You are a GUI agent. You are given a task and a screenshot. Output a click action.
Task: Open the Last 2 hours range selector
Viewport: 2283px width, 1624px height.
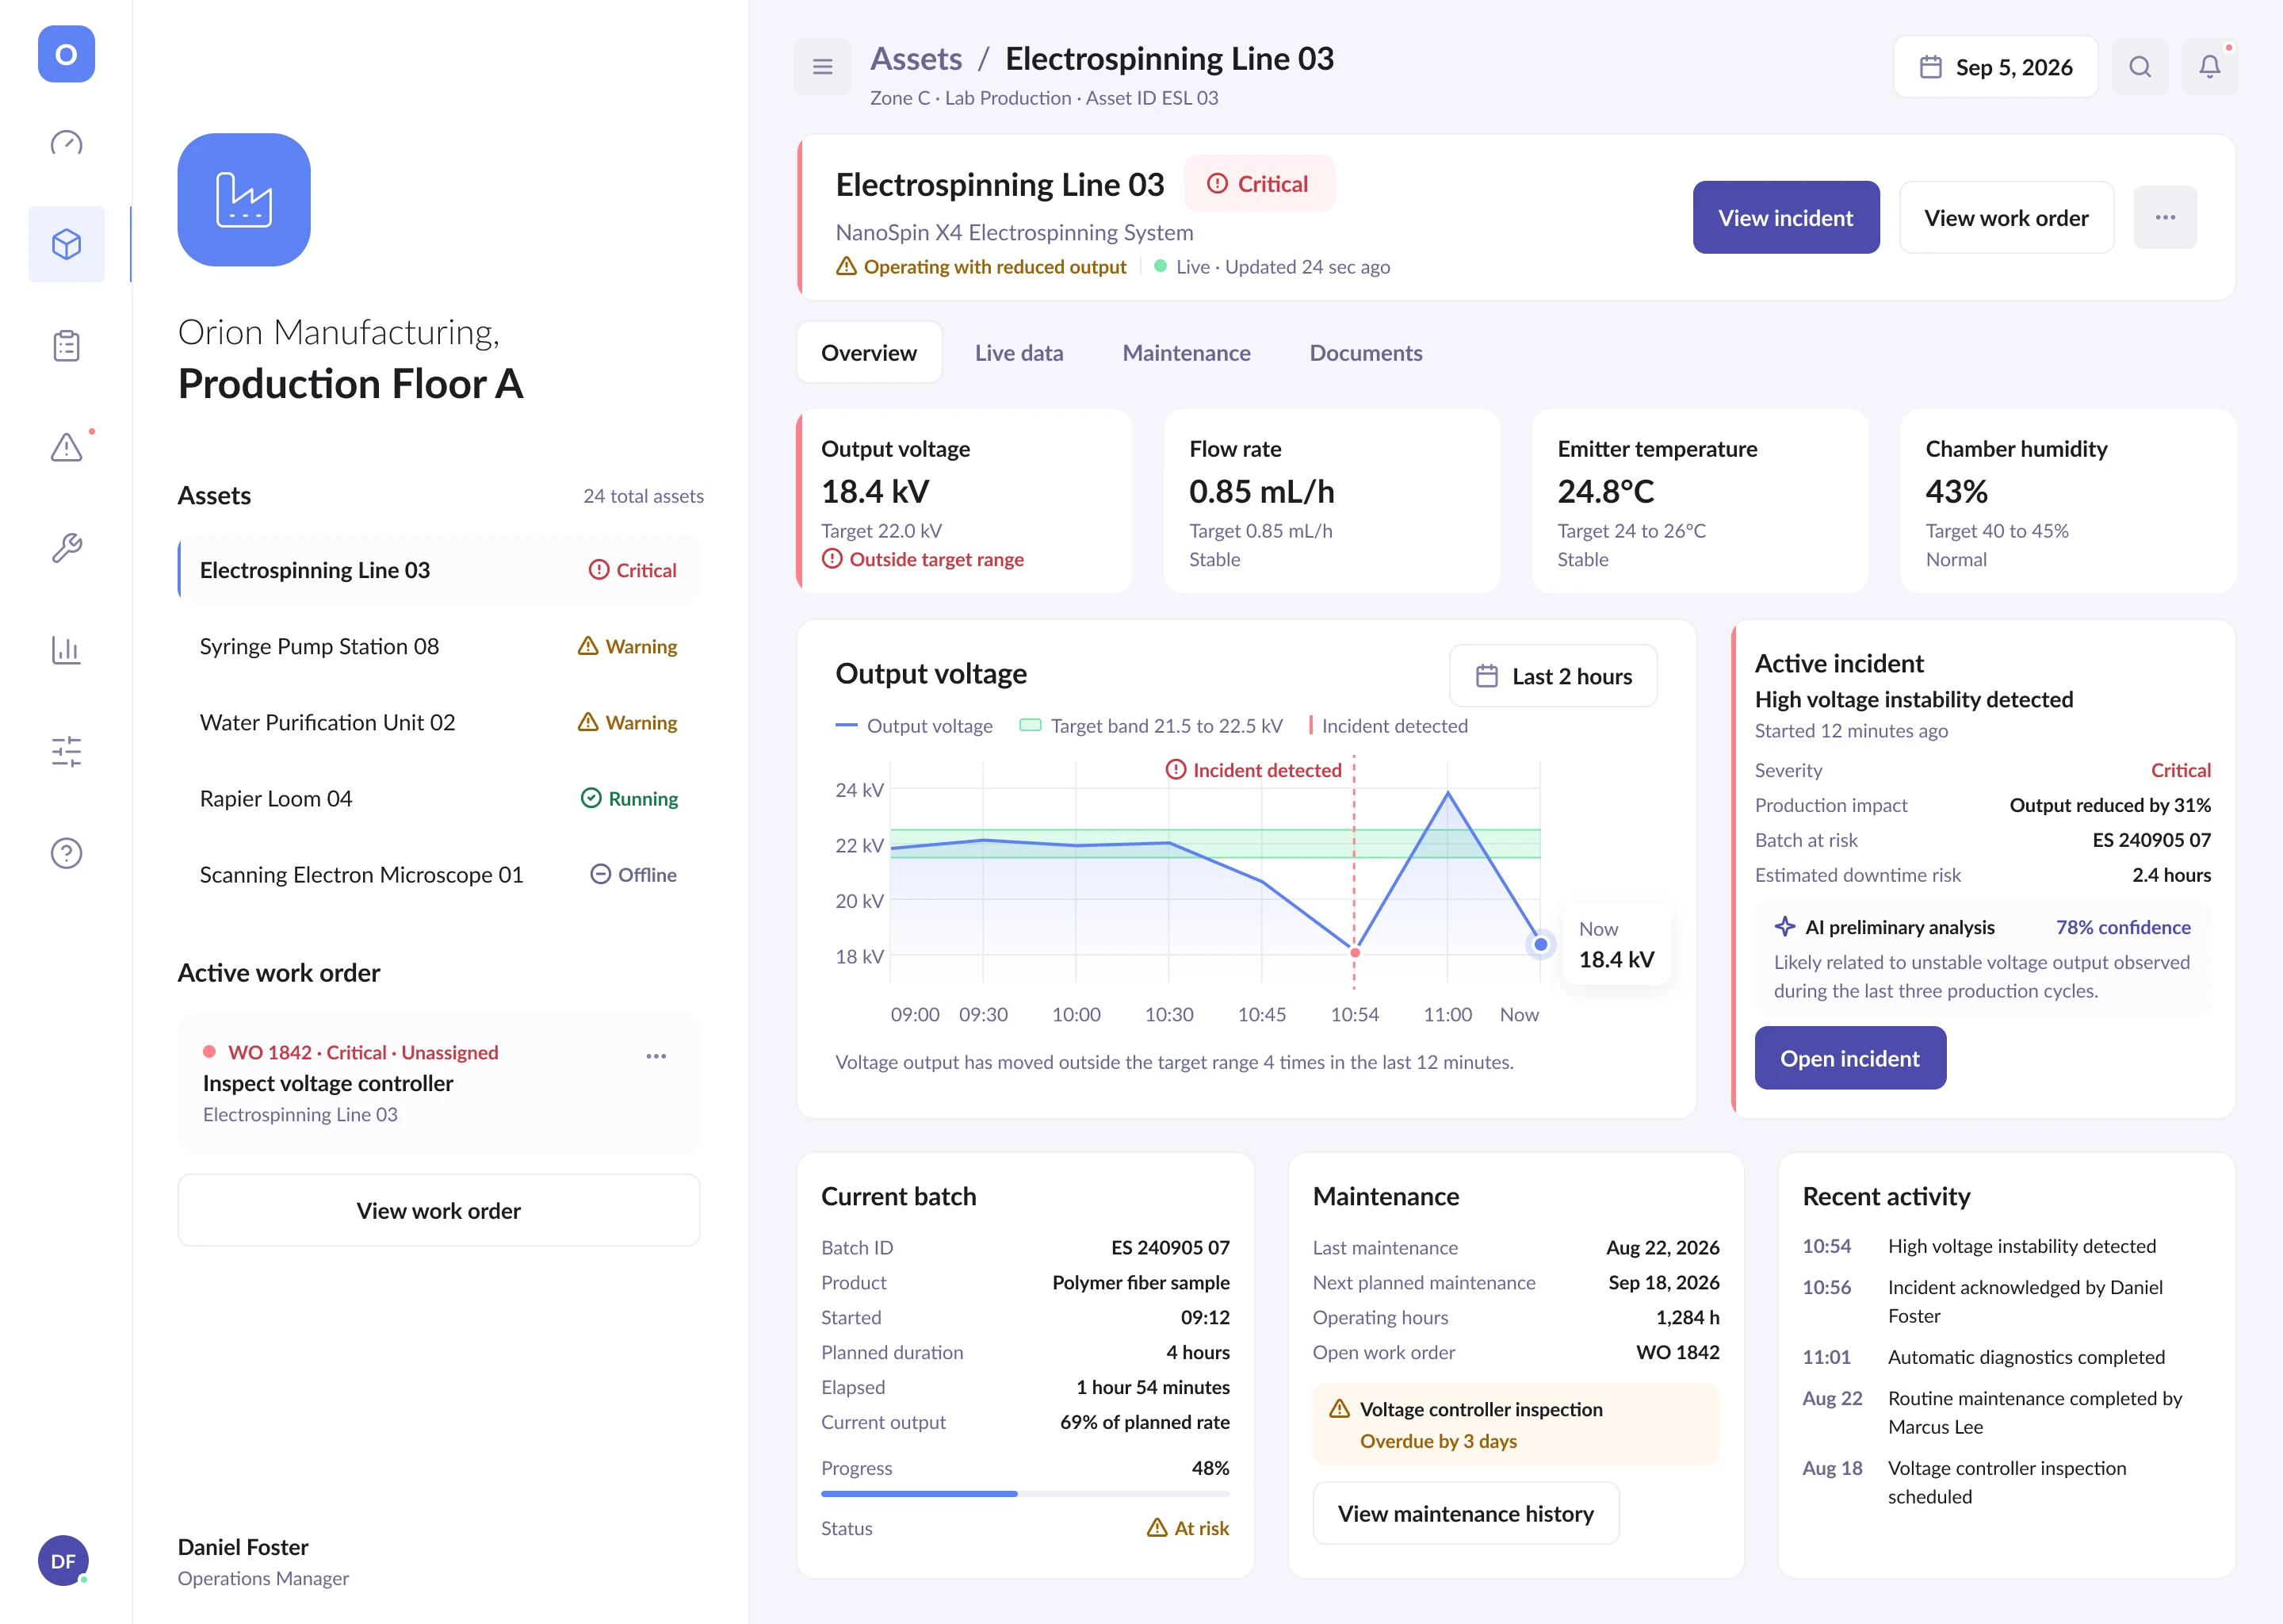pyautogui.click(x=1554, y=676)
